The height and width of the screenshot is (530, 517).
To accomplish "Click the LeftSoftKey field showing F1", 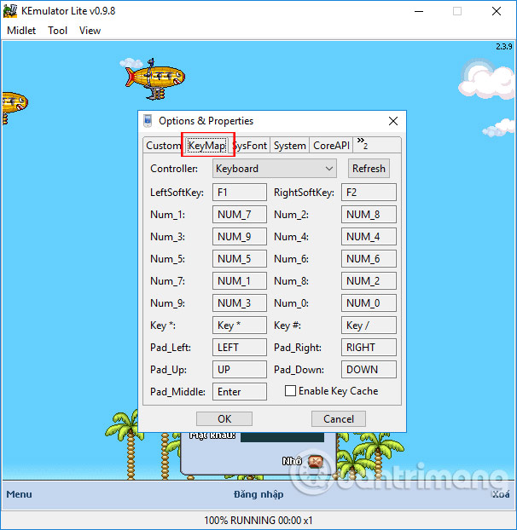I will click(240, 193).
